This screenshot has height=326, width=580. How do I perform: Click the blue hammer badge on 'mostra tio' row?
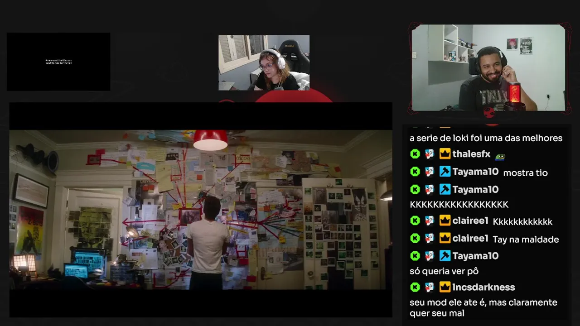click(x=445, y=172)
